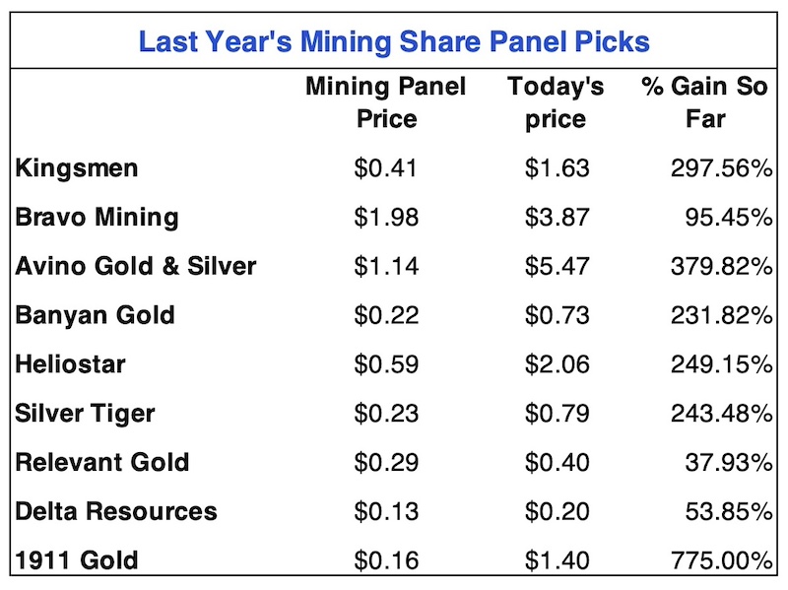
Task: Select Delta Resources' $0.13 panel price
Action: (386, 512)
